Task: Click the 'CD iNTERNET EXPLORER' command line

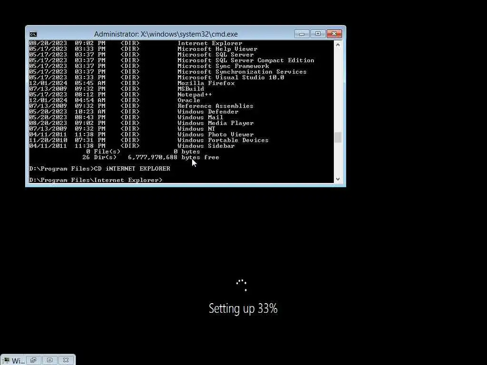Action: [x=100, y=169]
